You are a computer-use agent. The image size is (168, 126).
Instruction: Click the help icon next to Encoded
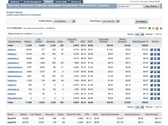coord(41,34)
